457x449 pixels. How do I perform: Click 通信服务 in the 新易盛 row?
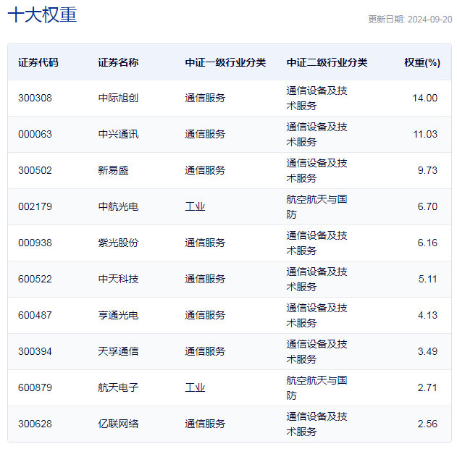coord(205,170)
